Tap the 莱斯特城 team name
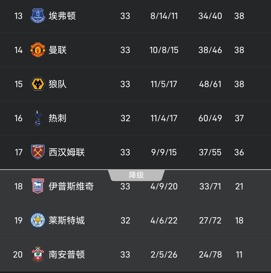The height and width of the screenshot is (273, 271). (x=67, y=220)
